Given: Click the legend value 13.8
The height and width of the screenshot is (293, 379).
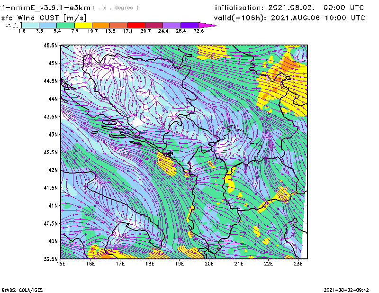Looking at the screenshot, I should pyautogui.click(x=110, y=31).
